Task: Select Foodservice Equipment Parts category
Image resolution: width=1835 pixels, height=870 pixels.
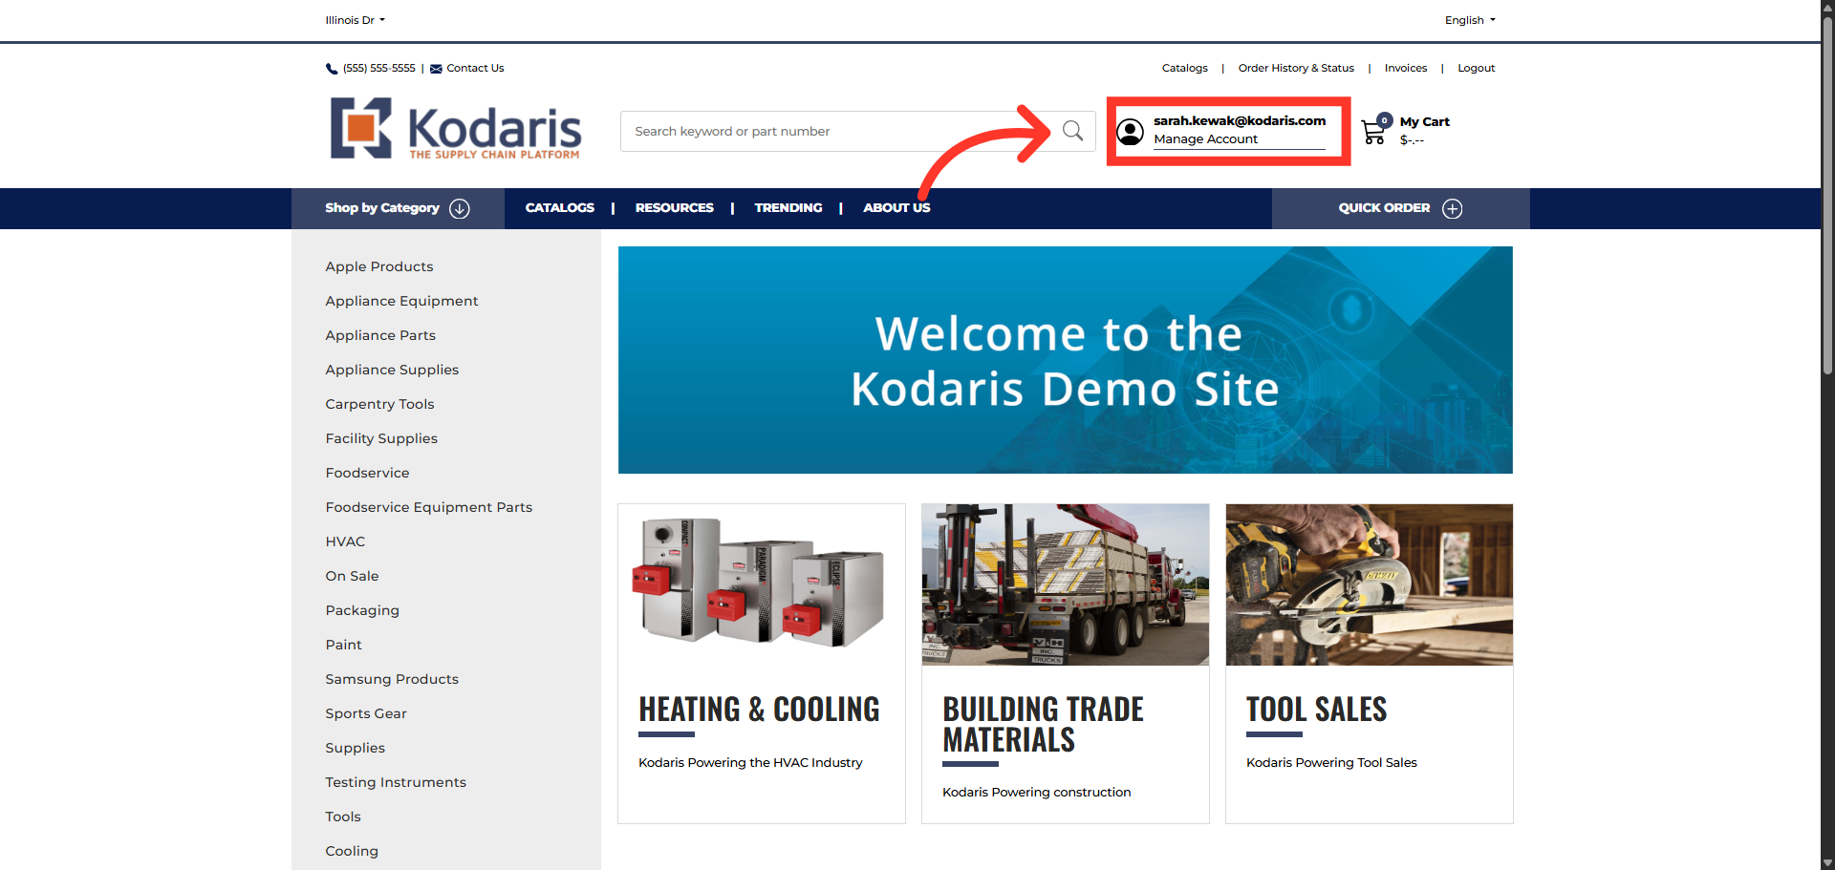Action: pyautogui.click(x=428, y=507)
